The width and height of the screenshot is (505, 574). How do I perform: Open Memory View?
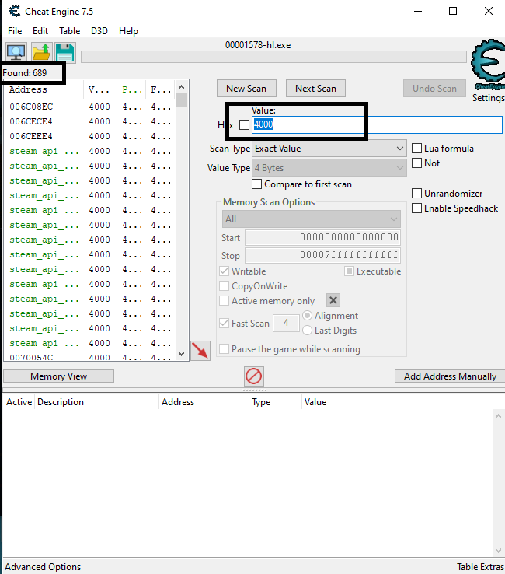point(58,376)
